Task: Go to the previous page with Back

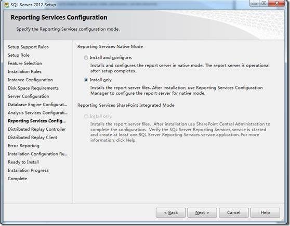Action: 170,212
